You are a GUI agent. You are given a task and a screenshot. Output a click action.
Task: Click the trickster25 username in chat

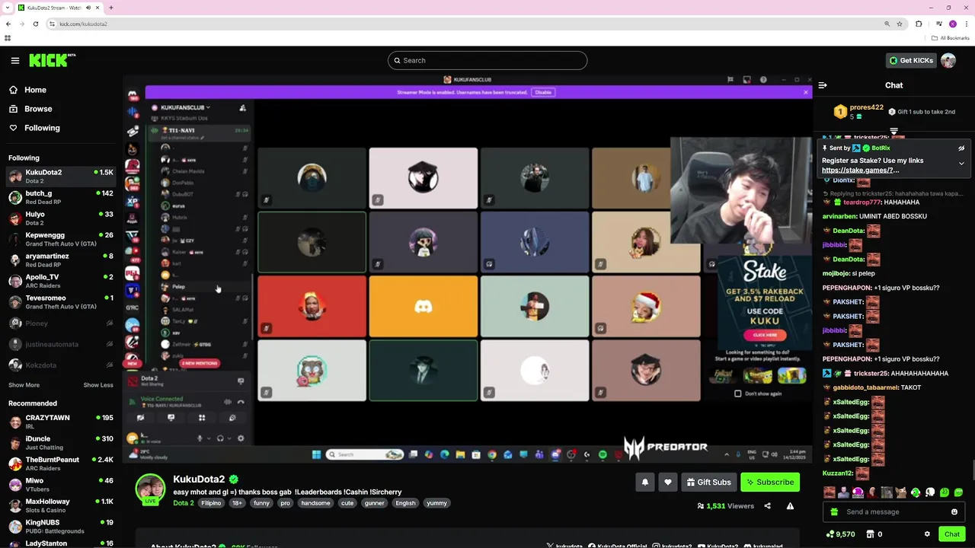(x=871, y=374)
